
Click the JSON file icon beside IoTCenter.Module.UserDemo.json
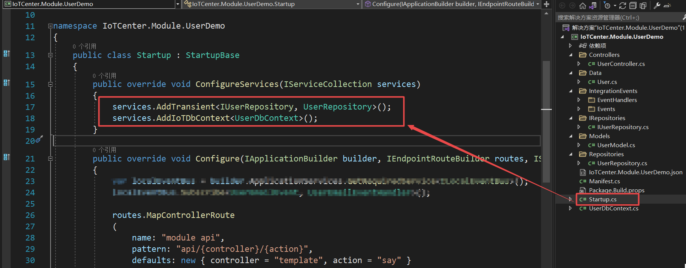pyautogui.click(x=583, y=172)
